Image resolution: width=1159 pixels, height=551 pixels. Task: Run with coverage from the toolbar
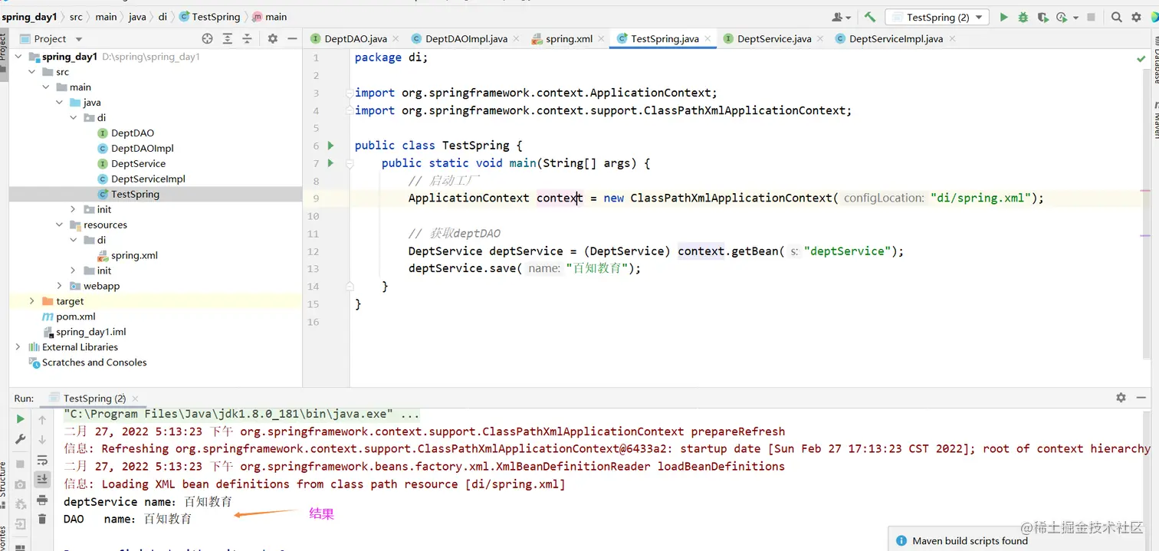1042,17
